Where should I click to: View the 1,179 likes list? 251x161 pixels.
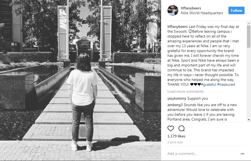point(176,136)
